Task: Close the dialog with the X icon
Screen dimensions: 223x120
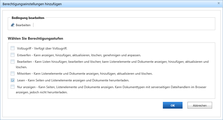Action: (219, 3)
